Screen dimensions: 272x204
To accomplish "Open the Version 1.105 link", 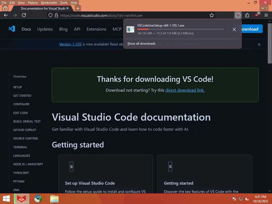I will 70,44.
